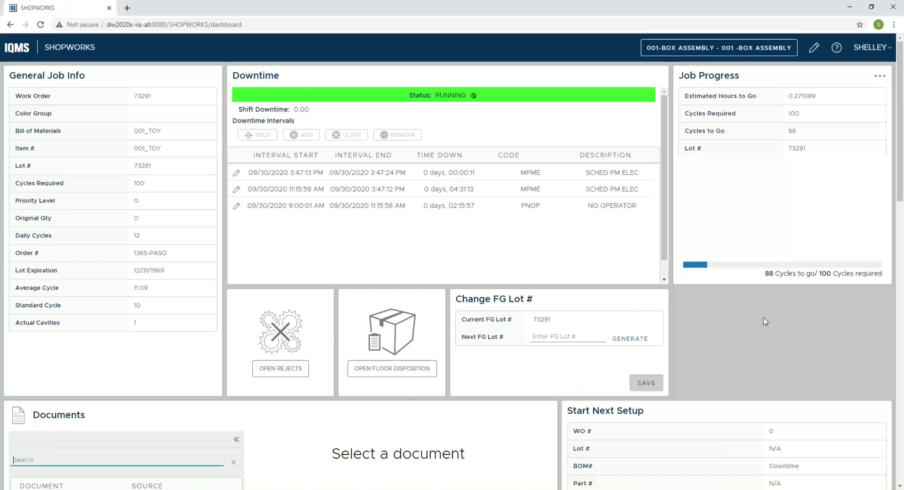
Task: Click SAVE in the Change FG Lot panel
Action: point(646,383)
